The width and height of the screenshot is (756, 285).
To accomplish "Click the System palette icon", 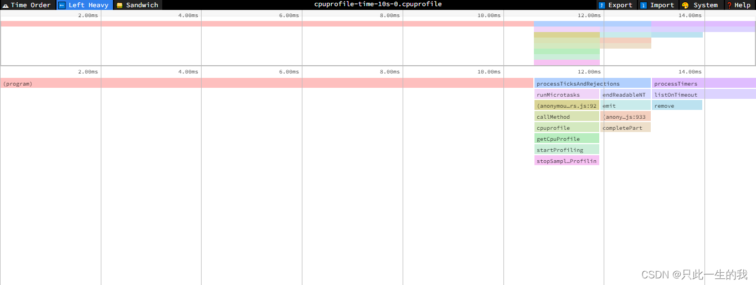I will pos(685,5).
